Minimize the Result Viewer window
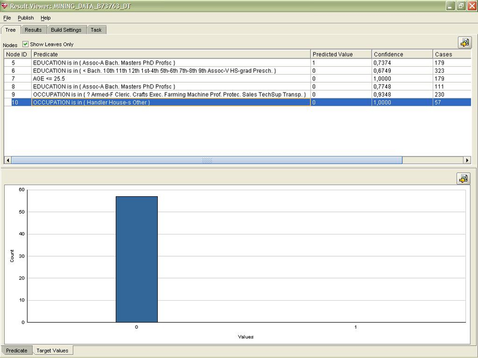 click(451, 6)
